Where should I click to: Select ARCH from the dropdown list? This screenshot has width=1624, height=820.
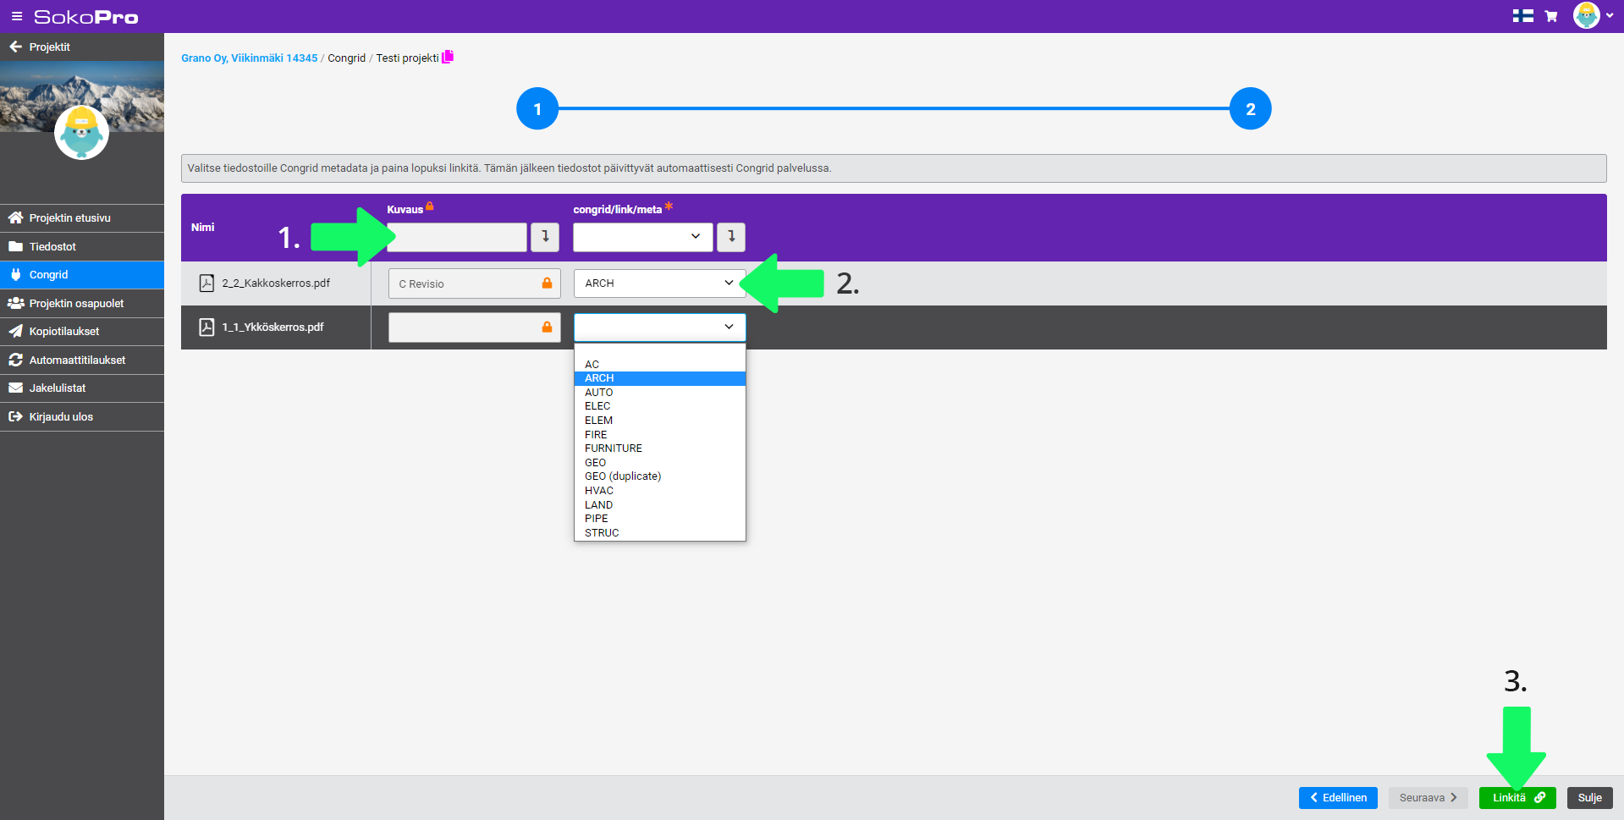click(659, 378)
